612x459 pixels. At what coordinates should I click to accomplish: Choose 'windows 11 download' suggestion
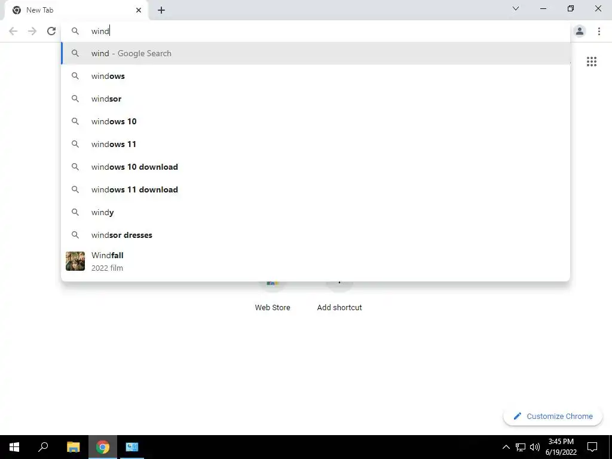pos(316,189)
